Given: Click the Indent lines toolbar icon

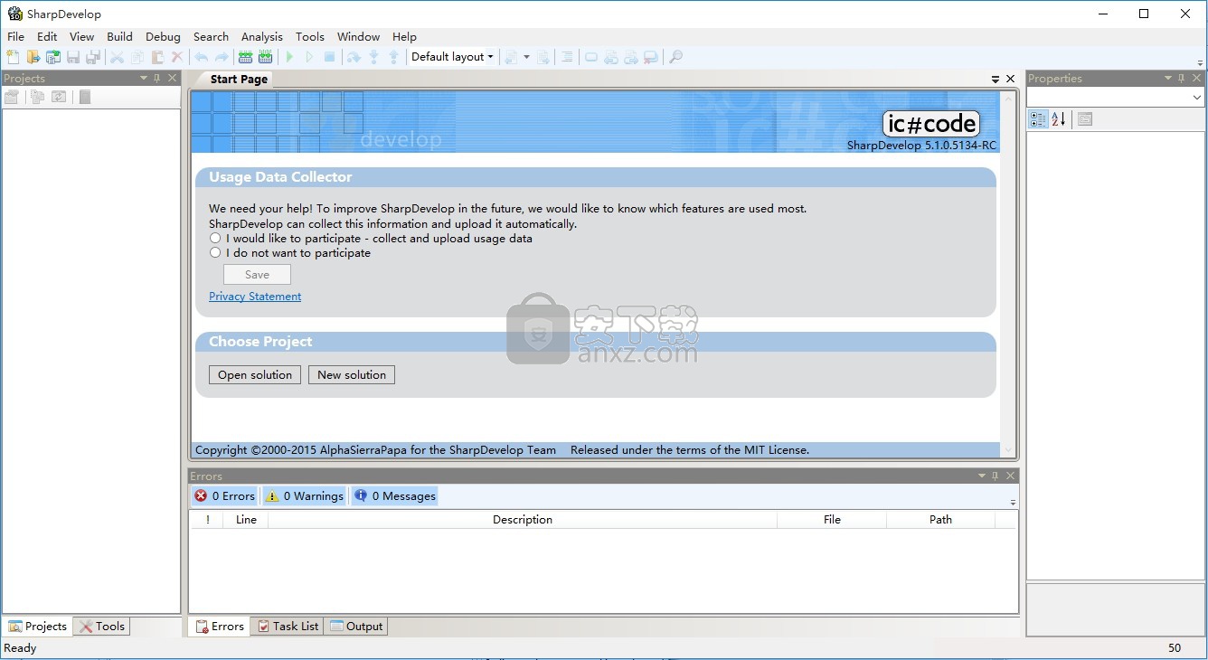Looking at the screenshot, I should [567, 57].
